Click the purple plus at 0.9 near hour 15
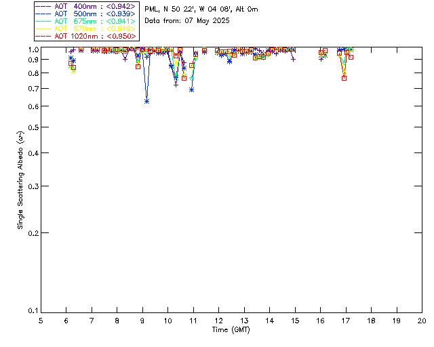 coord(294,59)
